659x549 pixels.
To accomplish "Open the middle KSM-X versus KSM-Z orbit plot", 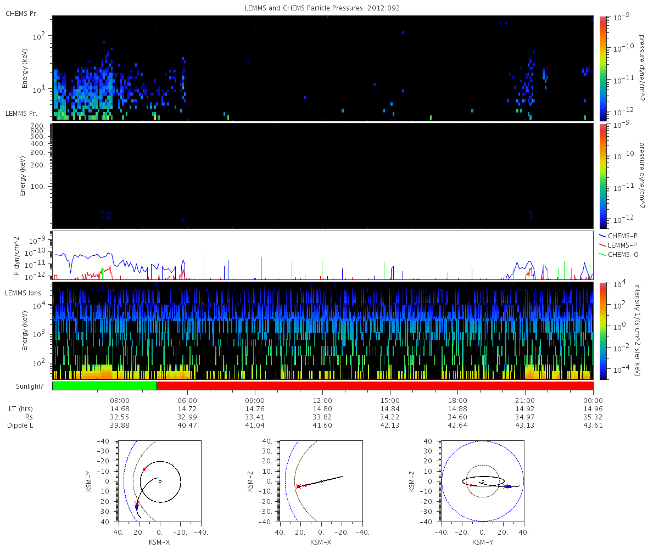I will pos(321,481).
